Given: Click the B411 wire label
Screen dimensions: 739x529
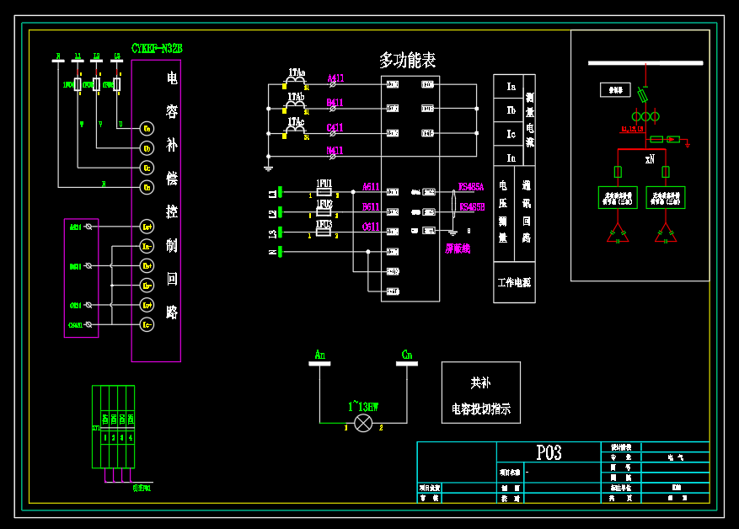Looking at the screenshot, I should 335,103.
